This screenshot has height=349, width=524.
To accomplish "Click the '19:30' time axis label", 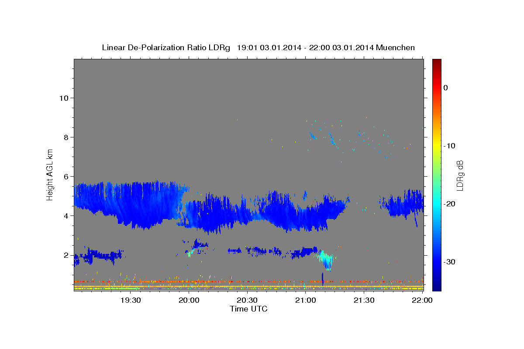I will tap(131, 300).
